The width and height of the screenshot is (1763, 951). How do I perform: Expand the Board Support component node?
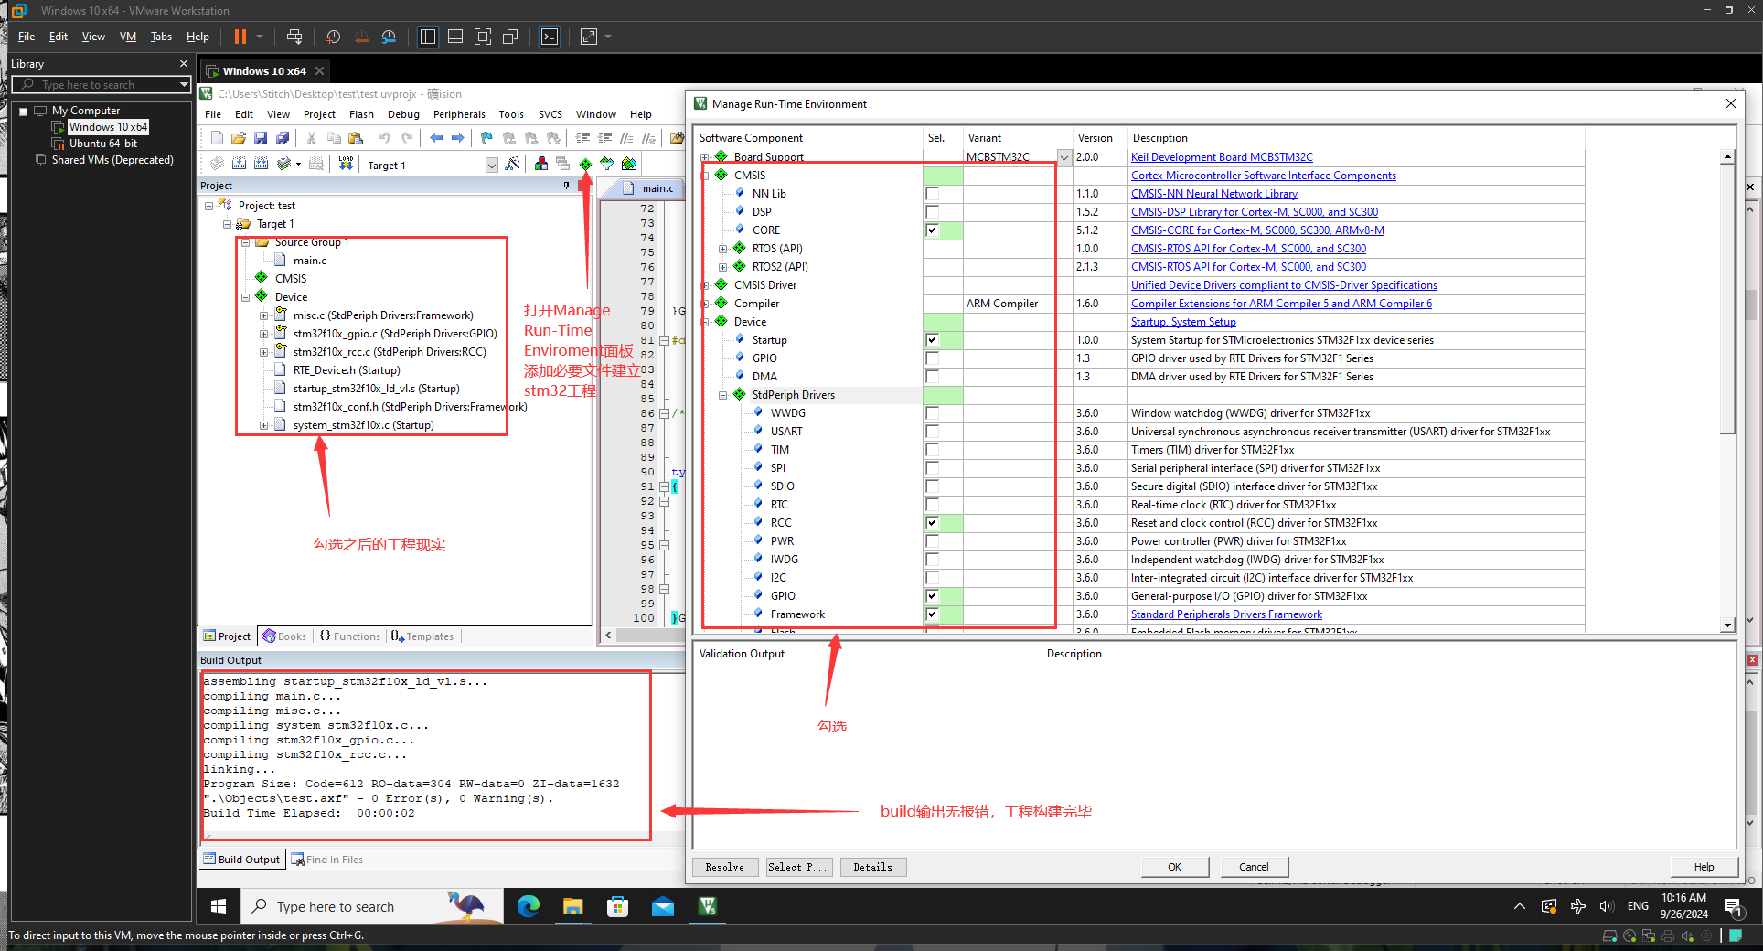705,157
